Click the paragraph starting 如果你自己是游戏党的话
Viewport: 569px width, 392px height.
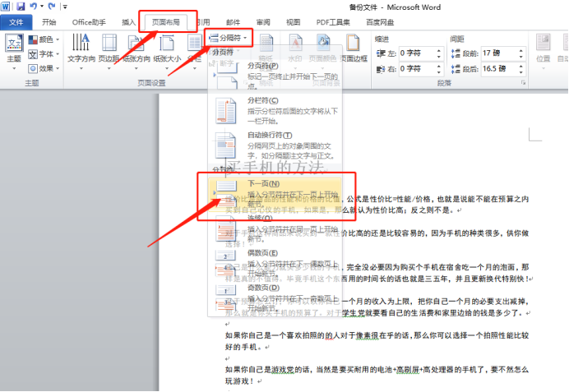tap(377, 376)
